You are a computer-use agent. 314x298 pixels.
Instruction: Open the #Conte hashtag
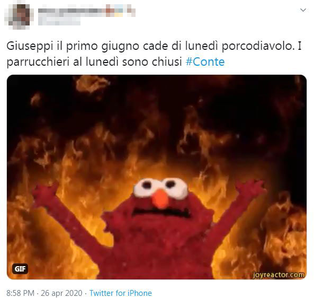[205, 62]
